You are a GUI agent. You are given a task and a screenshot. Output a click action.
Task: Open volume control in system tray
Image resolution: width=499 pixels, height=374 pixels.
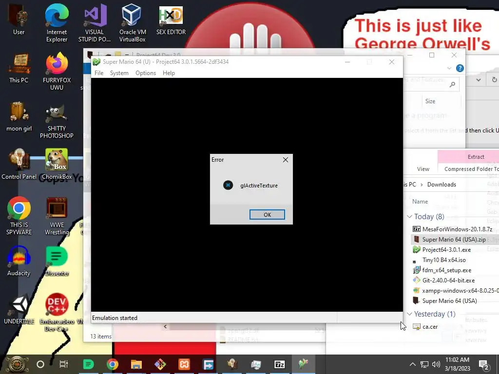436,364
